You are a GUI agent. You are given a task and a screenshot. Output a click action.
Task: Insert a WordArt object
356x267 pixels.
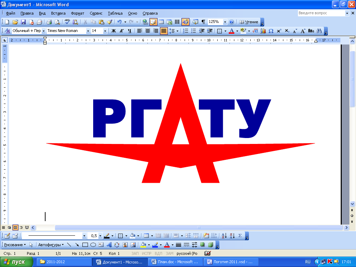[109, 245]
